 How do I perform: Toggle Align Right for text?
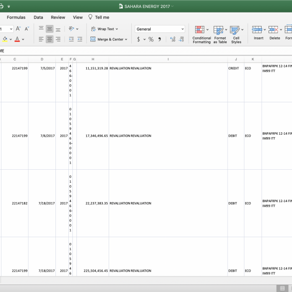[58, 39]
